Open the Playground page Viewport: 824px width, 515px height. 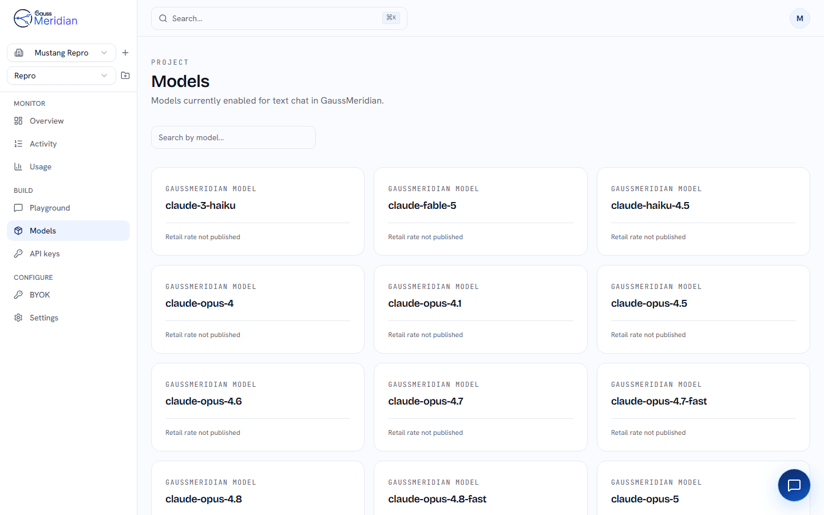click(x=68, y=208)
